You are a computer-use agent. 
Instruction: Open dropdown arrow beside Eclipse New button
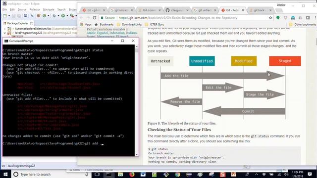[x=9, y=15]
